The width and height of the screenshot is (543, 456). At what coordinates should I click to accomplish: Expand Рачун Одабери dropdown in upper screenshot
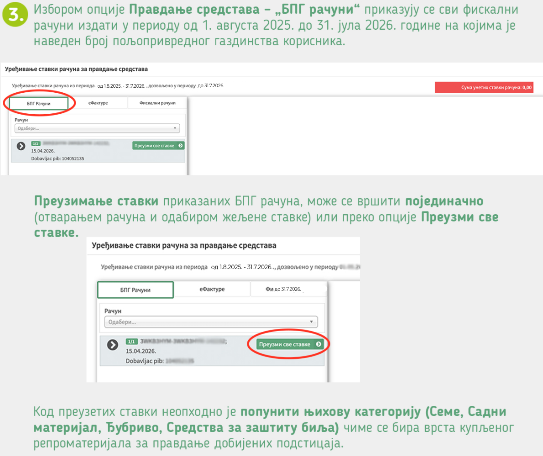coord(97,128)
